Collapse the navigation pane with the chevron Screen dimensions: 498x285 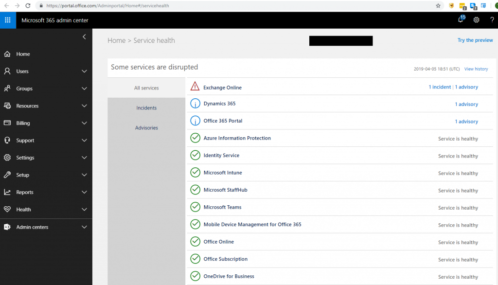pos(84,36)
